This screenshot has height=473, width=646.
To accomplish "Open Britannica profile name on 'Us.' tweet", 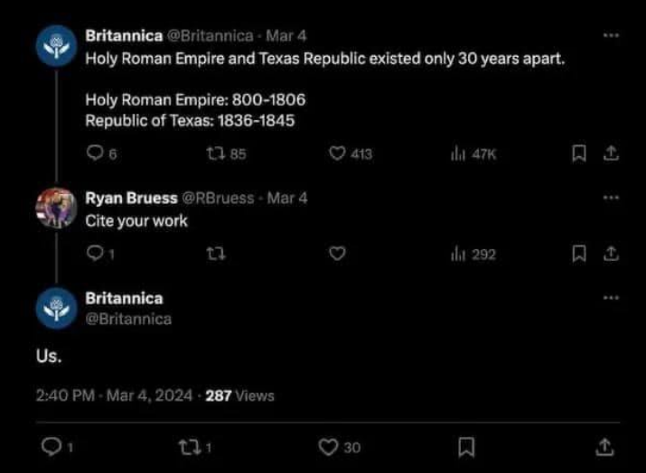I will (124, 298).
